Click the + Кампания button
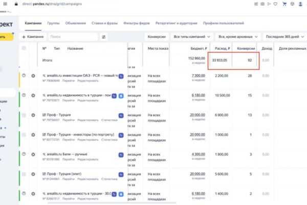307x205 pixels. tap(33, 37)
